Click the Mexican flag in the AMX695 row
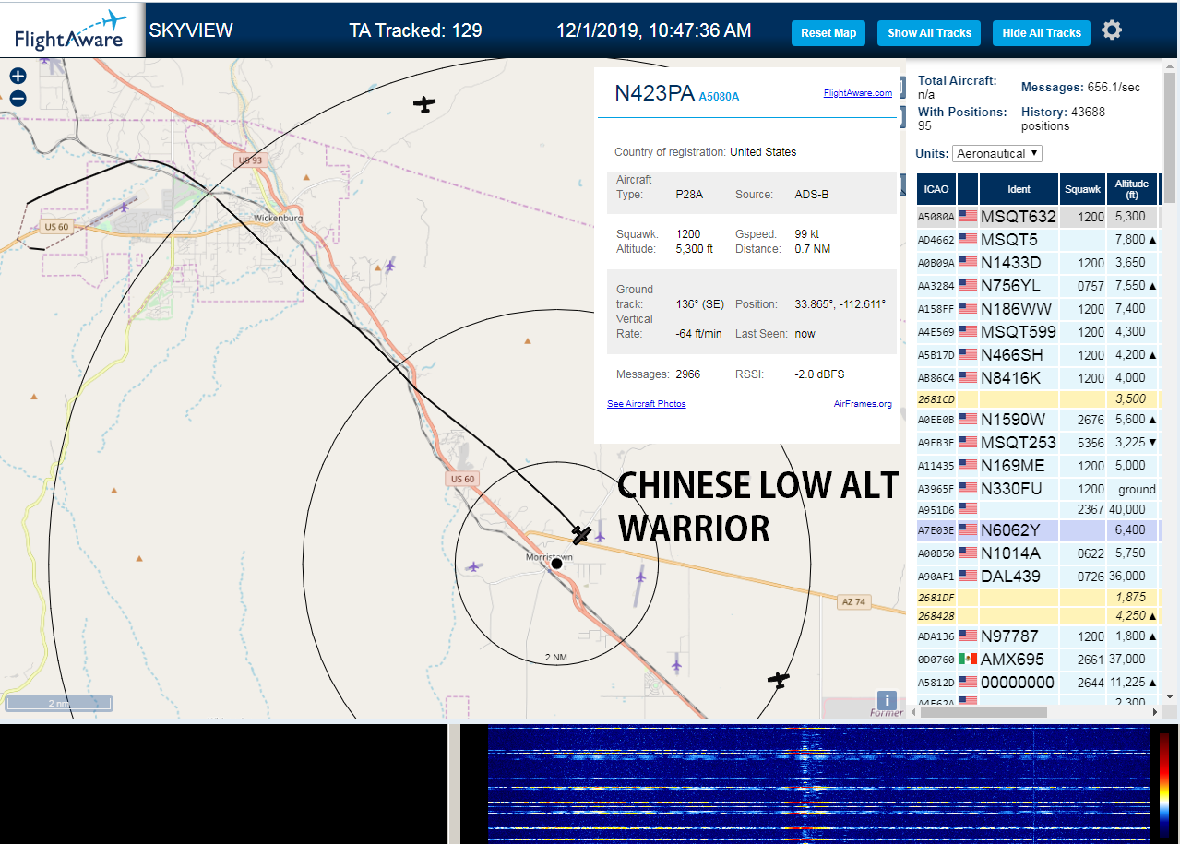The height and width of the screenshot is (844, 1180). click(x=968, y=659)
